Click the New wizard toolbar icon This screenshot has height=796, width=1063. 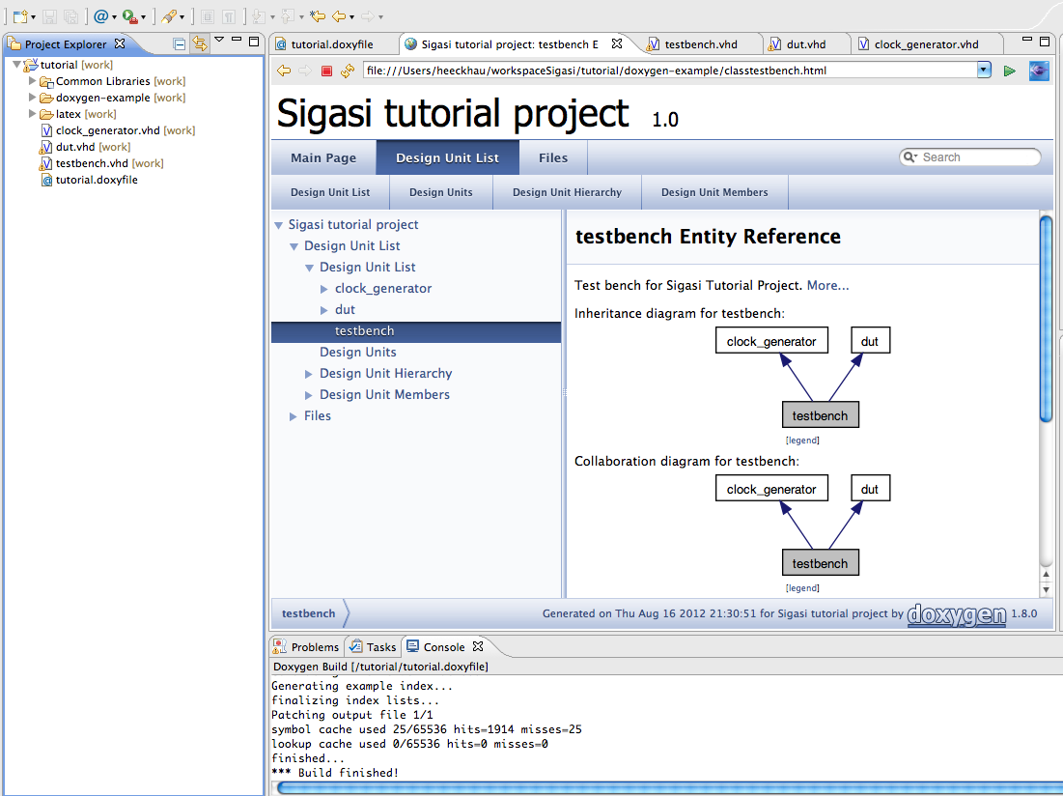[20, 16]
